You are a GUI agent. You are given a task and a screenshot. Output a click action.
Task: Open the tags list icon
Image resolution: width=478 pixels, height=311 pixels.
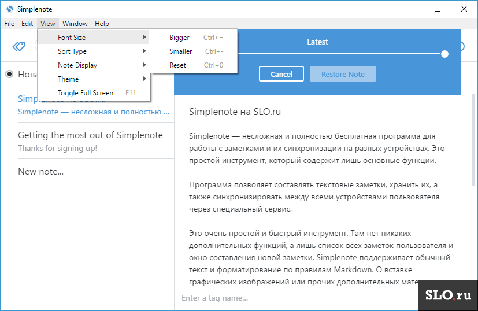[x=18, y=46]
